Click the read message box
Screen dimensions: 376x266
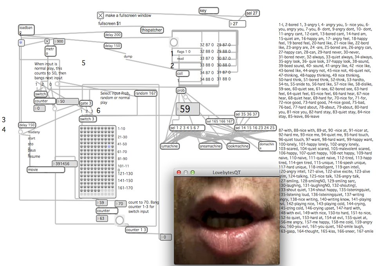(x=181, y=58)
